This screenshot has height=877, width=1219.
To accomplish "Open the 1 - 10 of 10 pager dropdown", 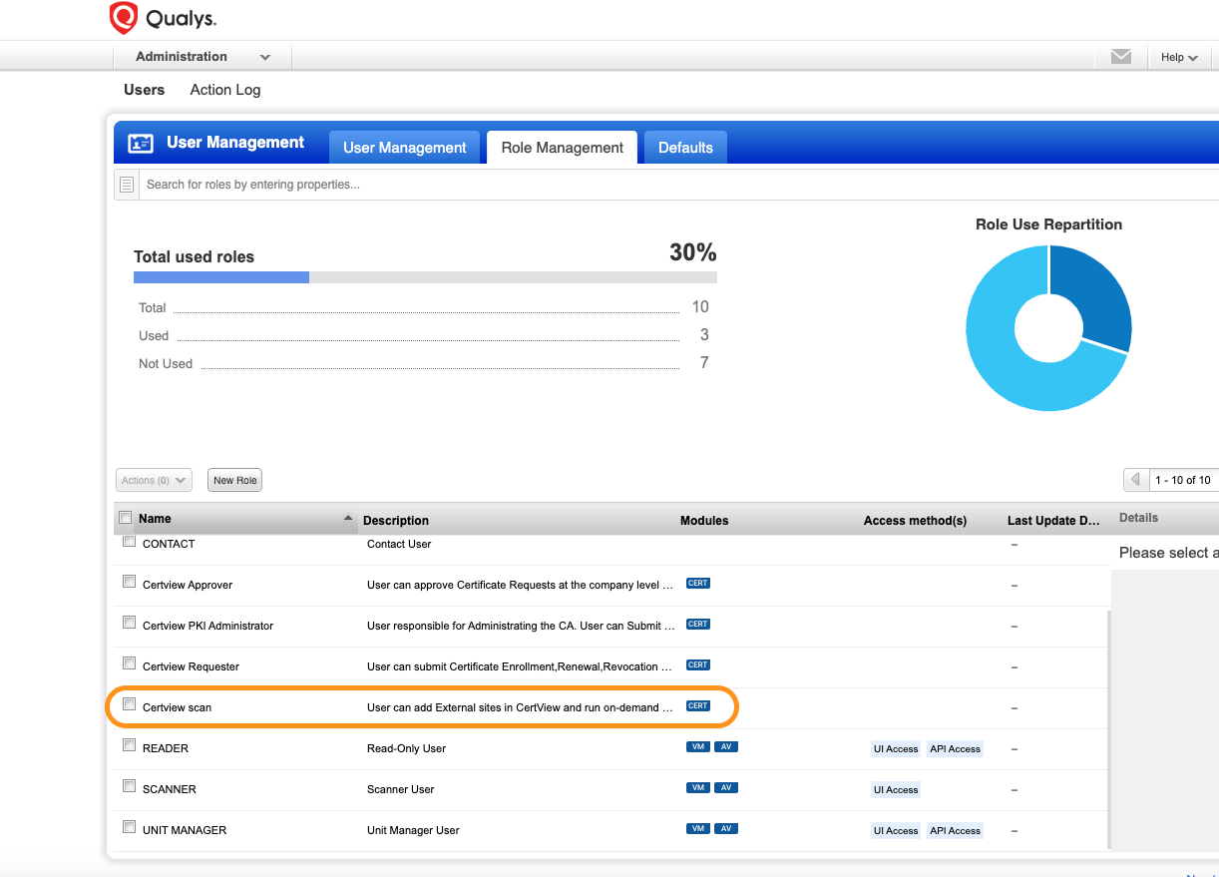I will tap(1182, 480).
